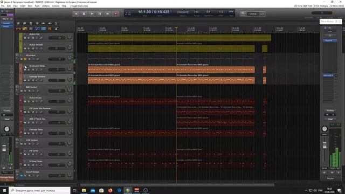Open Firefox from the taskbar
The width and height of the screenshot is (345, 194).
(x=110, y=190)
